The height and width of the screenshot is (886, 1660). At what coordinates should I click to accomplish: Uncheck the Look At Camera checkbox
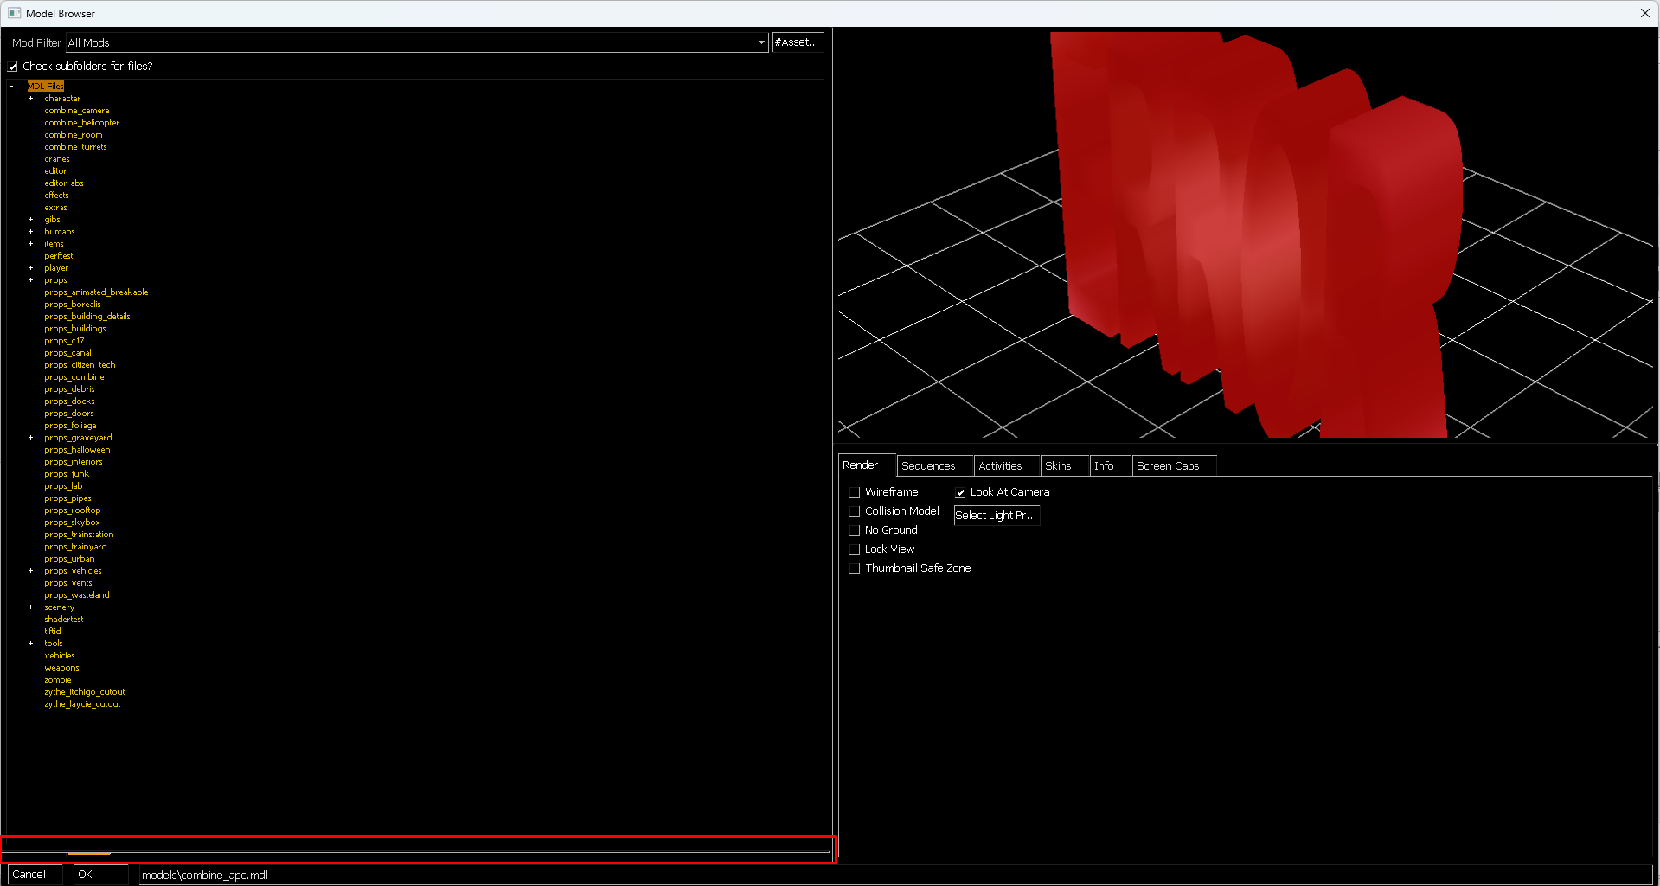[x=960, y=492]
